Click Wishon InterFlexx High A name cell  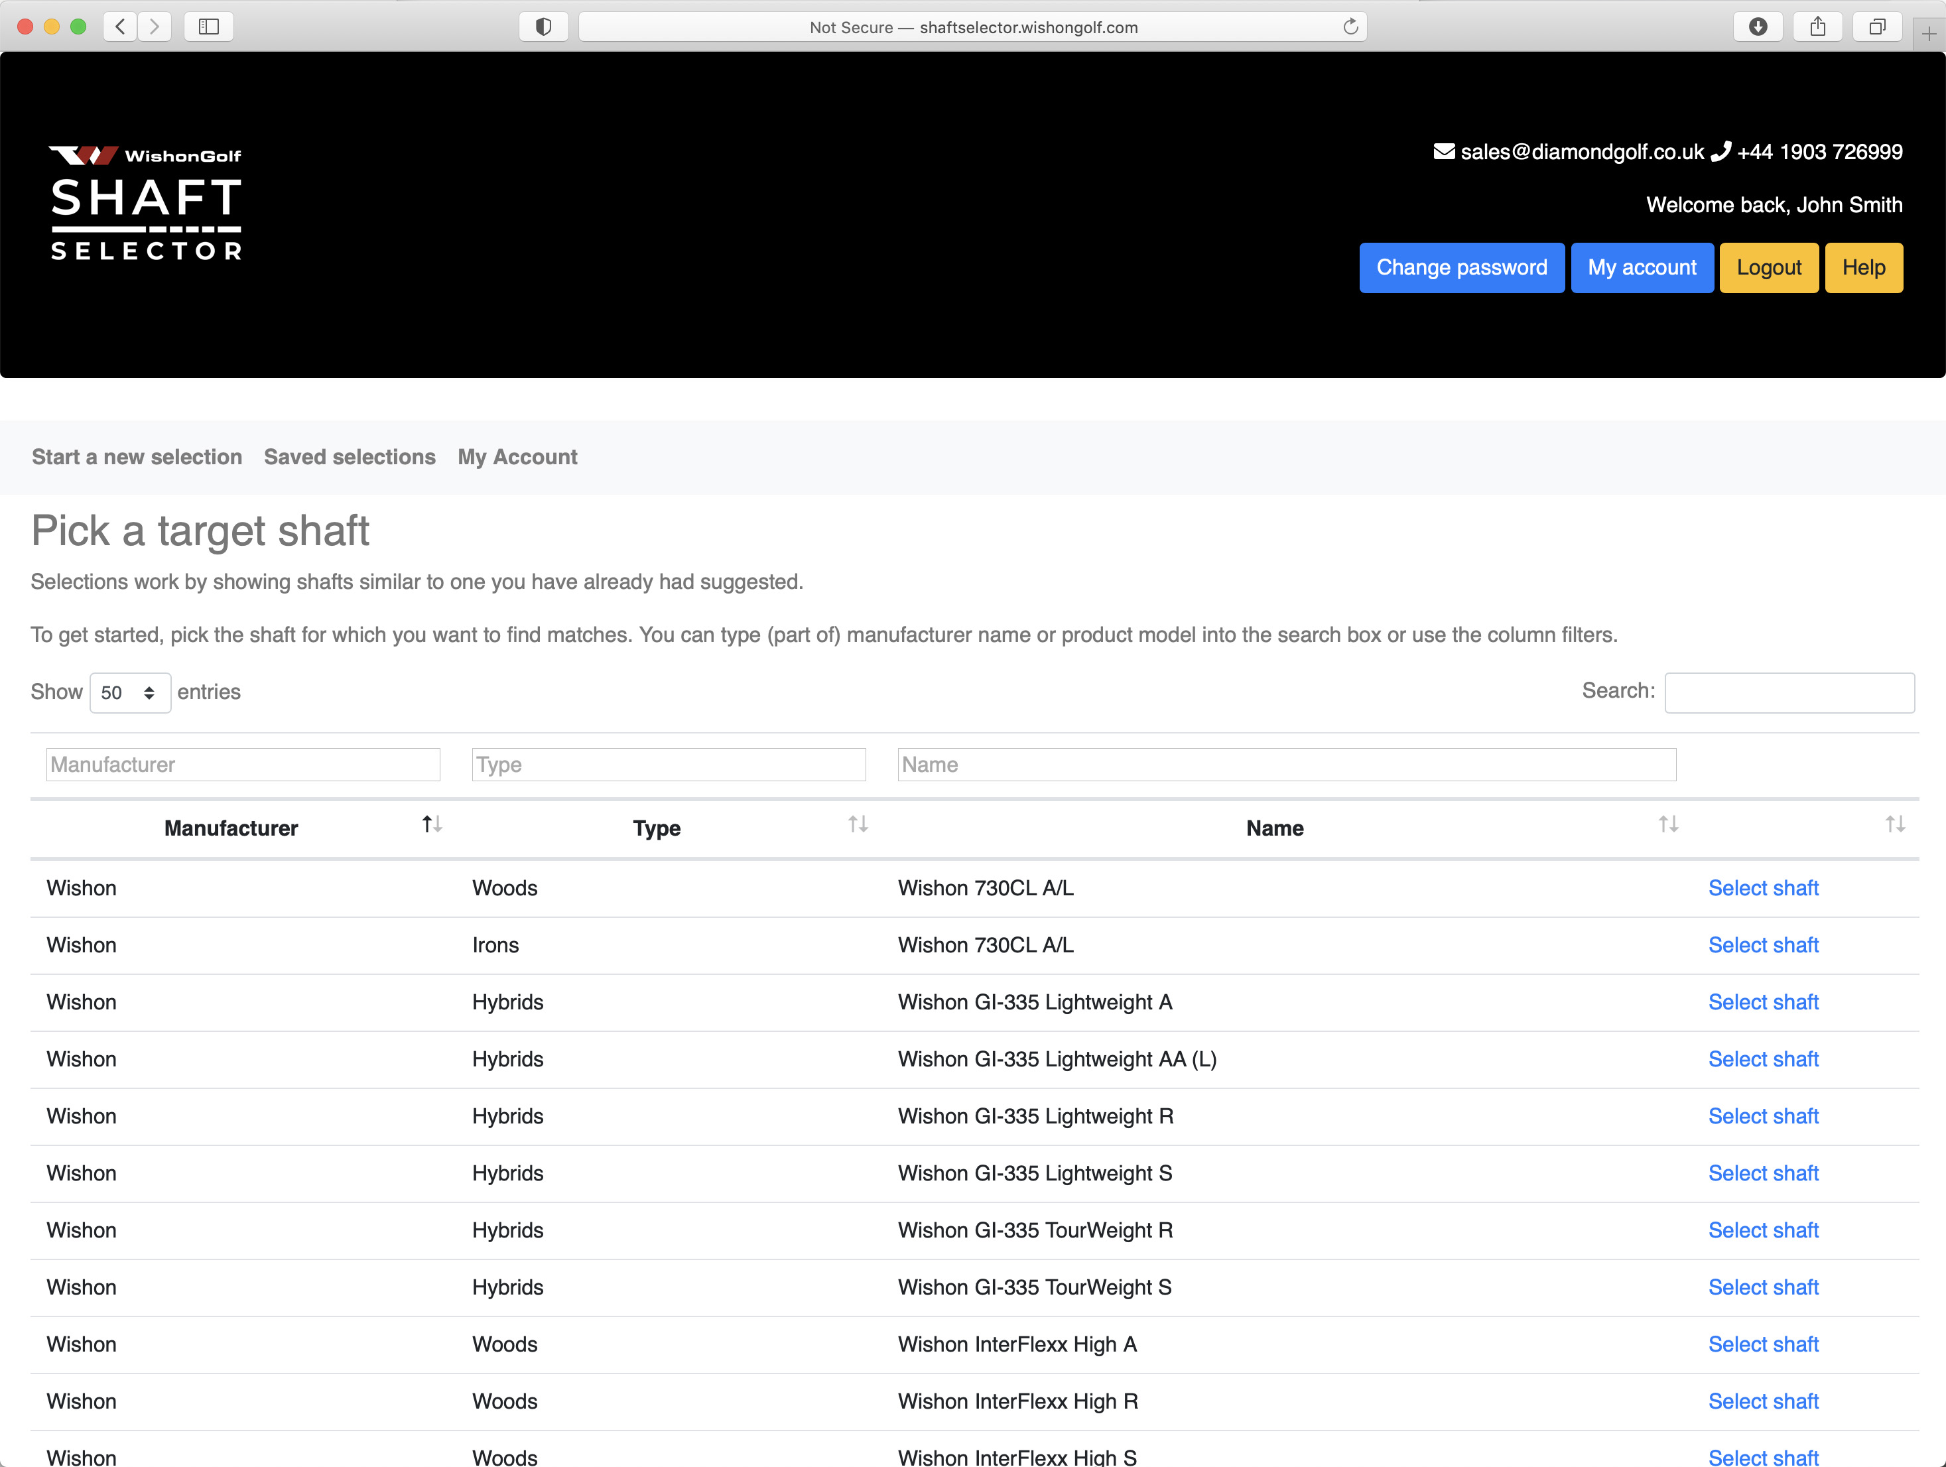(x=1017, y=1344)
